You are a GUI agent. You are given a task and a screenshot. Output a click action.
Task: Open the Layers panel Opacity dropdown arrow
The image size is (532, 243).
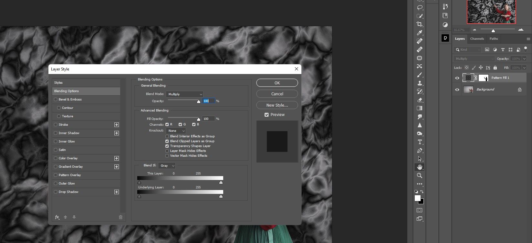524,59
